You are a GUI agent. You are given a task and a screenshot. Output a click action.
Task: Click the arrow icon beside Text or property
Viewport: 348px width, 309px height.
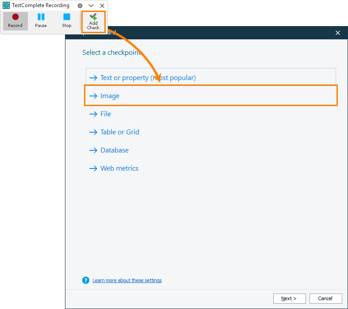93,78
